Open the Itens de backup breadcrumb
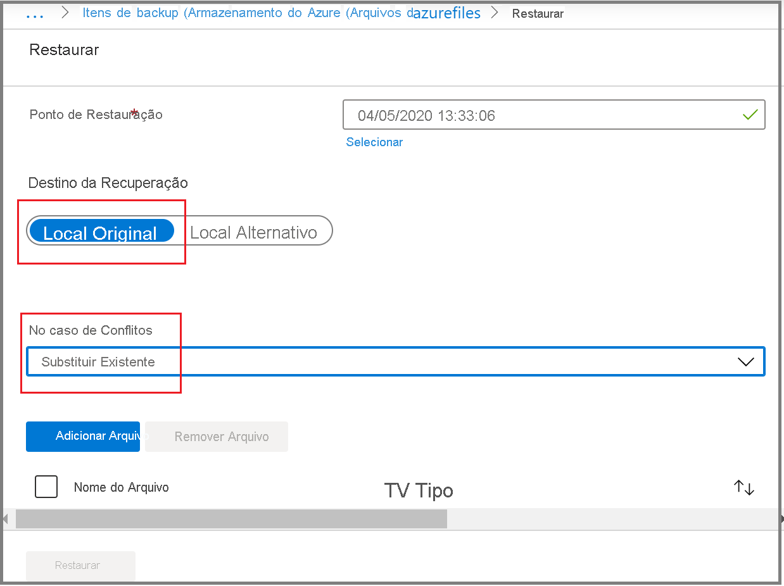Viewport: 784px width, 586px height. [248, 13]
